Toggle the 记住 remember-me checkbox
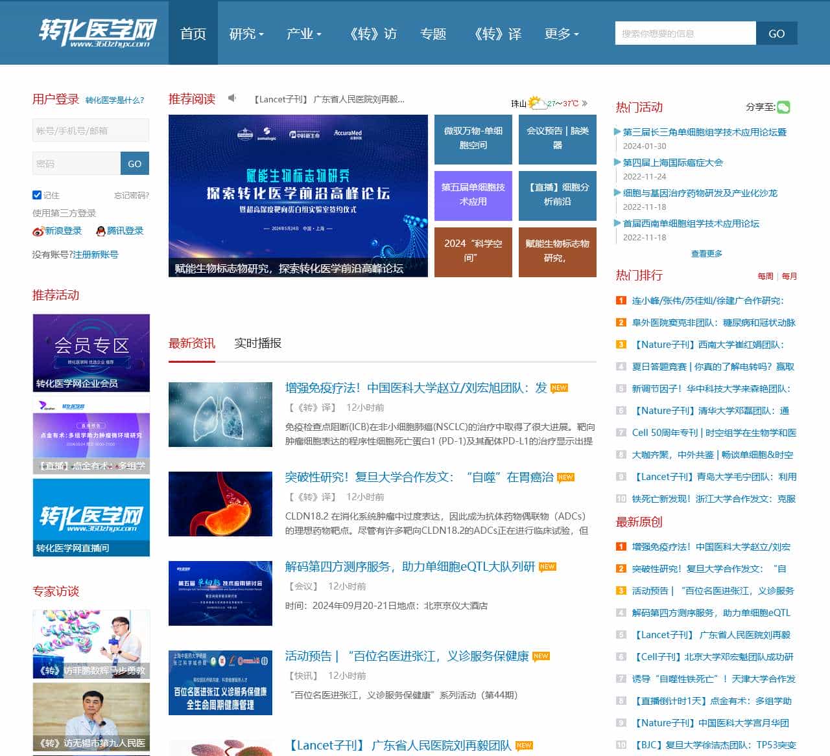The image size is (830, 756). [37, 195]
